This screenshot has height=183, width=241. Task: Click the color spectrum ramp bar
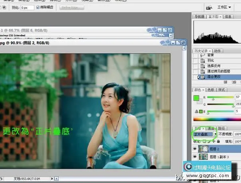217,119
